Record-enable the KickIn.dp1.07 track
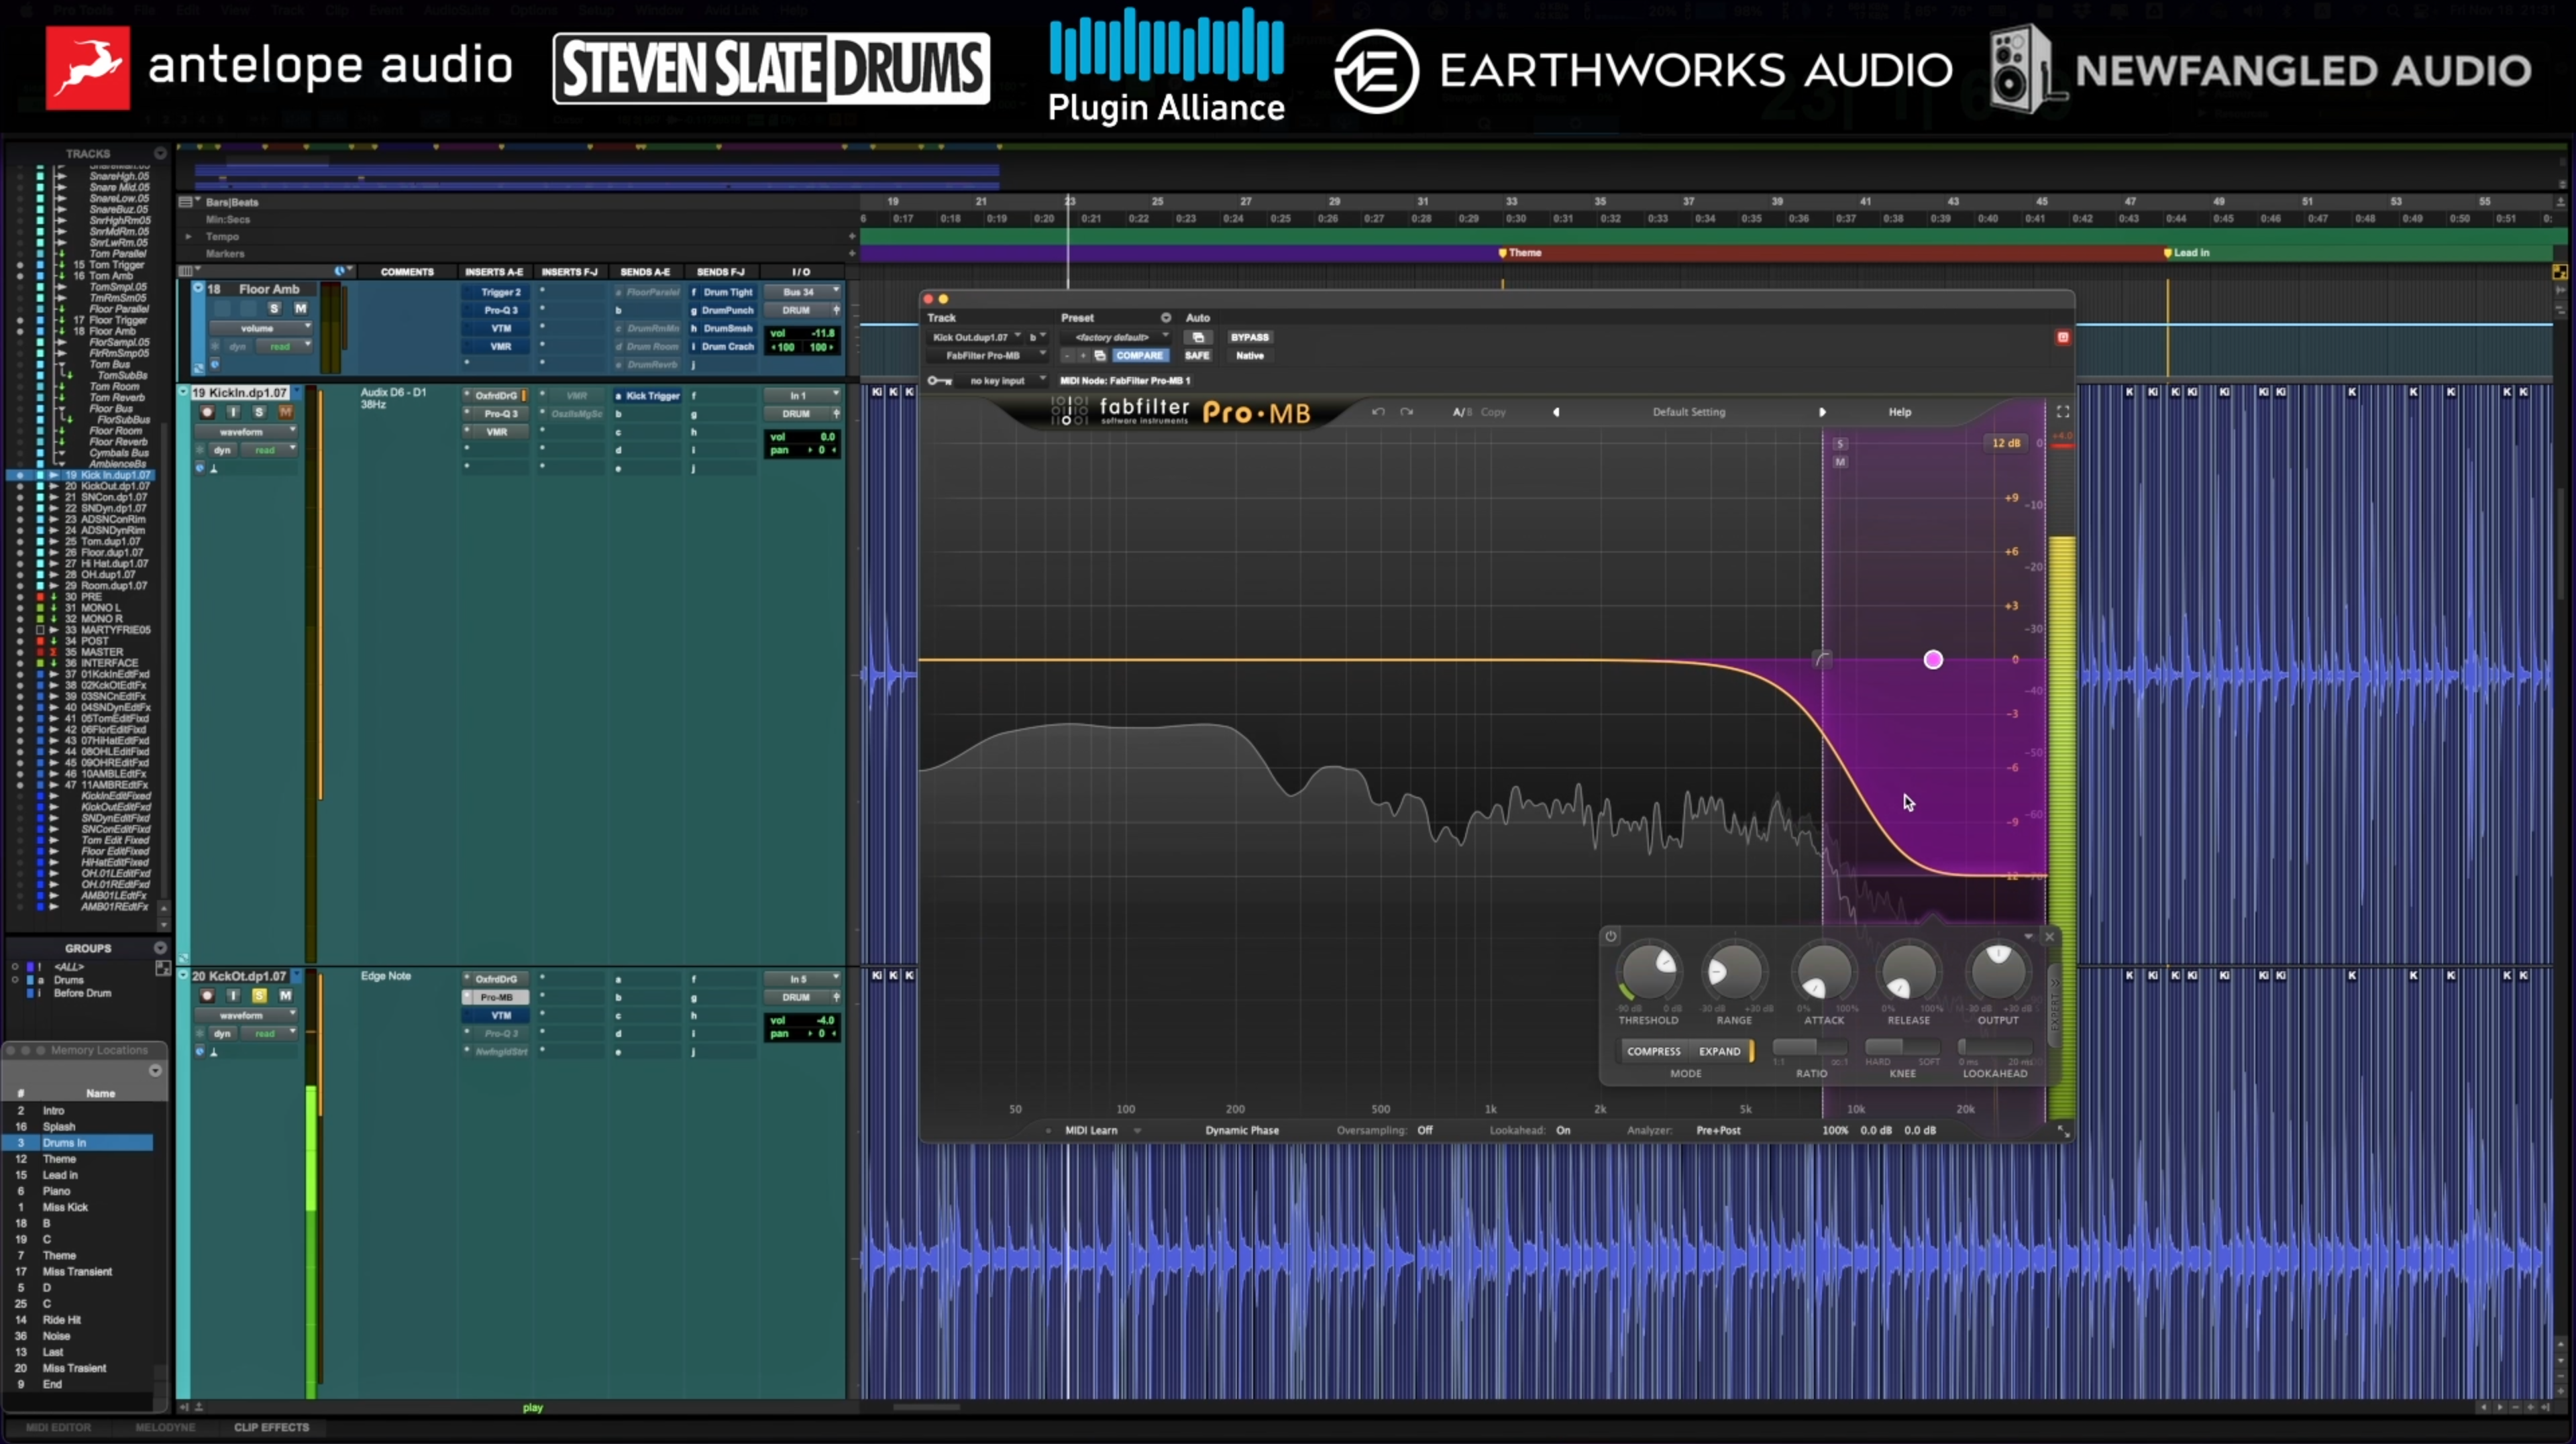 207,412
